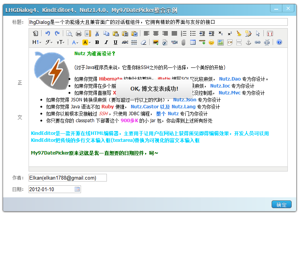
Task: Insert anchor
Action: click(x=248, y=42)
